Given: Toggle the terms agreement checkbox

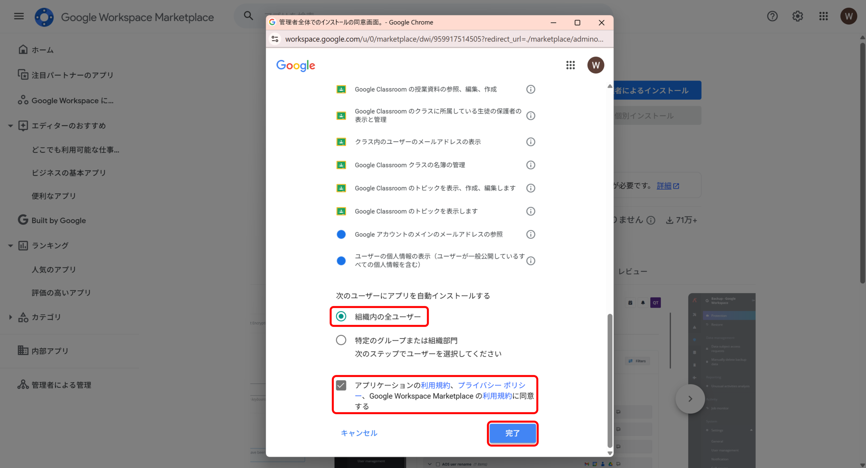Looking at the screenshot, I should (341, 385).
